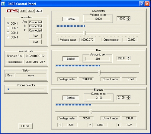
Task: Click the CPS logo icon
Action: 12,11
